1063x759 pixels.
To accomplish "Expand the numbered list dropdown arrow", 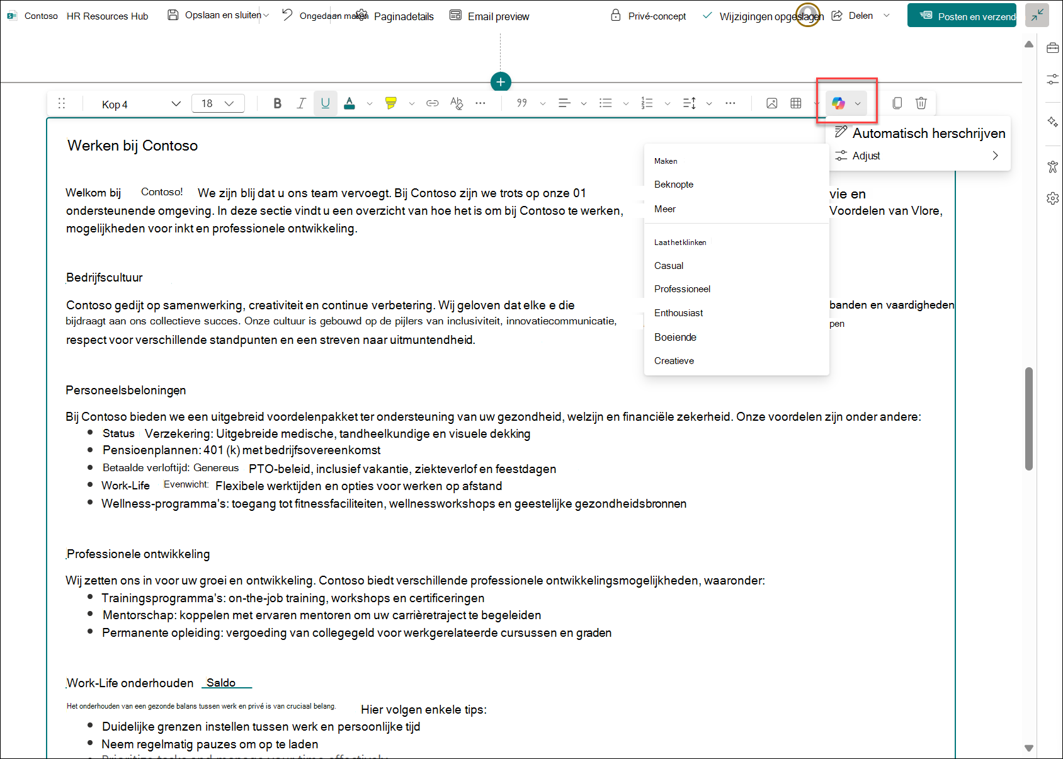I will point(668,103).
